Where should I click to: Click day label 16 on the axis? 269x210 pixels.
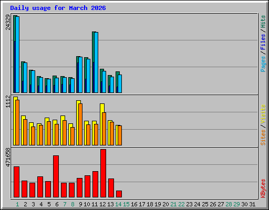[x=134, y=204]
